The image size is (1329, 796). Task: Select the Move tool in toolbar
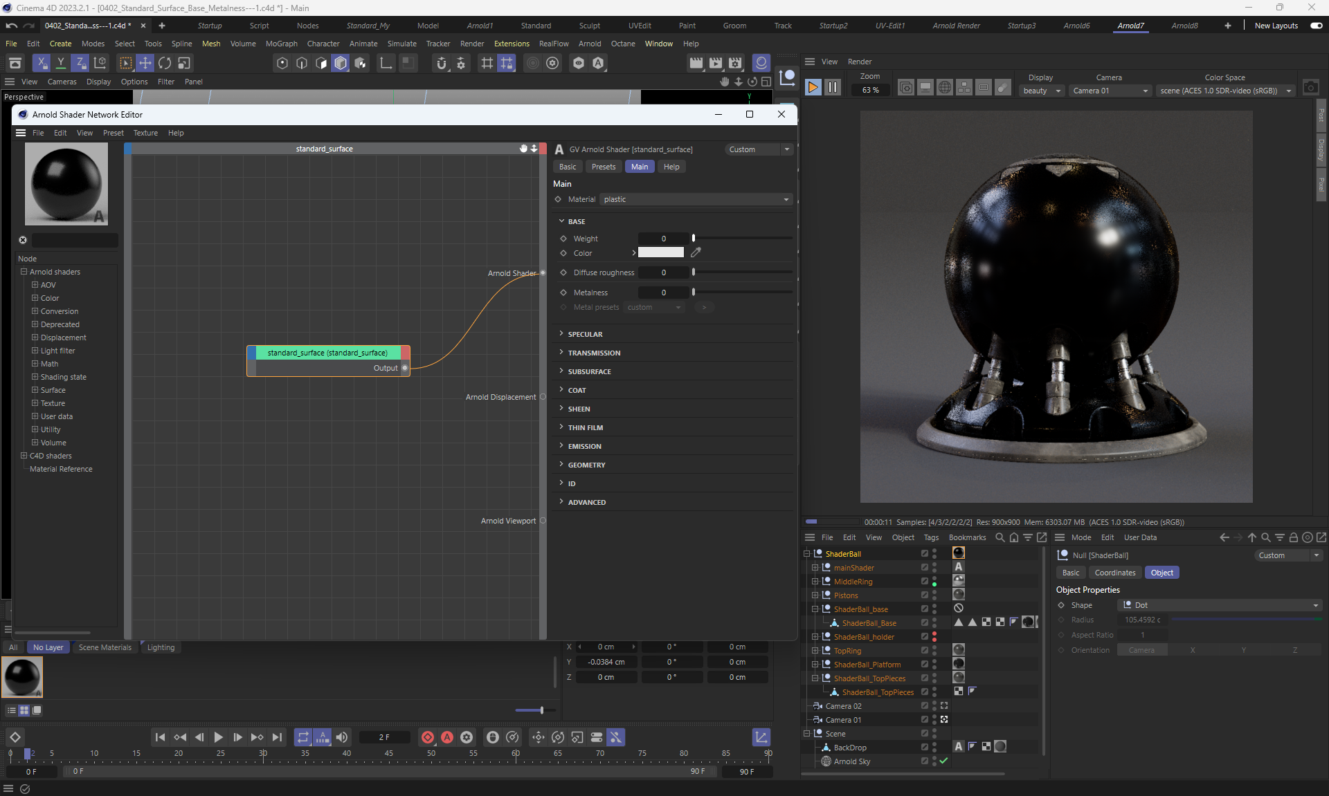(x=145, y=63)
